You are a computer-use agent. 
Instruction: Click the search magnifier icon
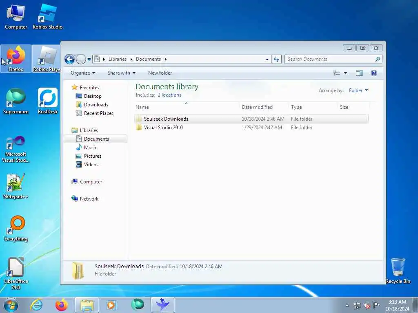378,59
